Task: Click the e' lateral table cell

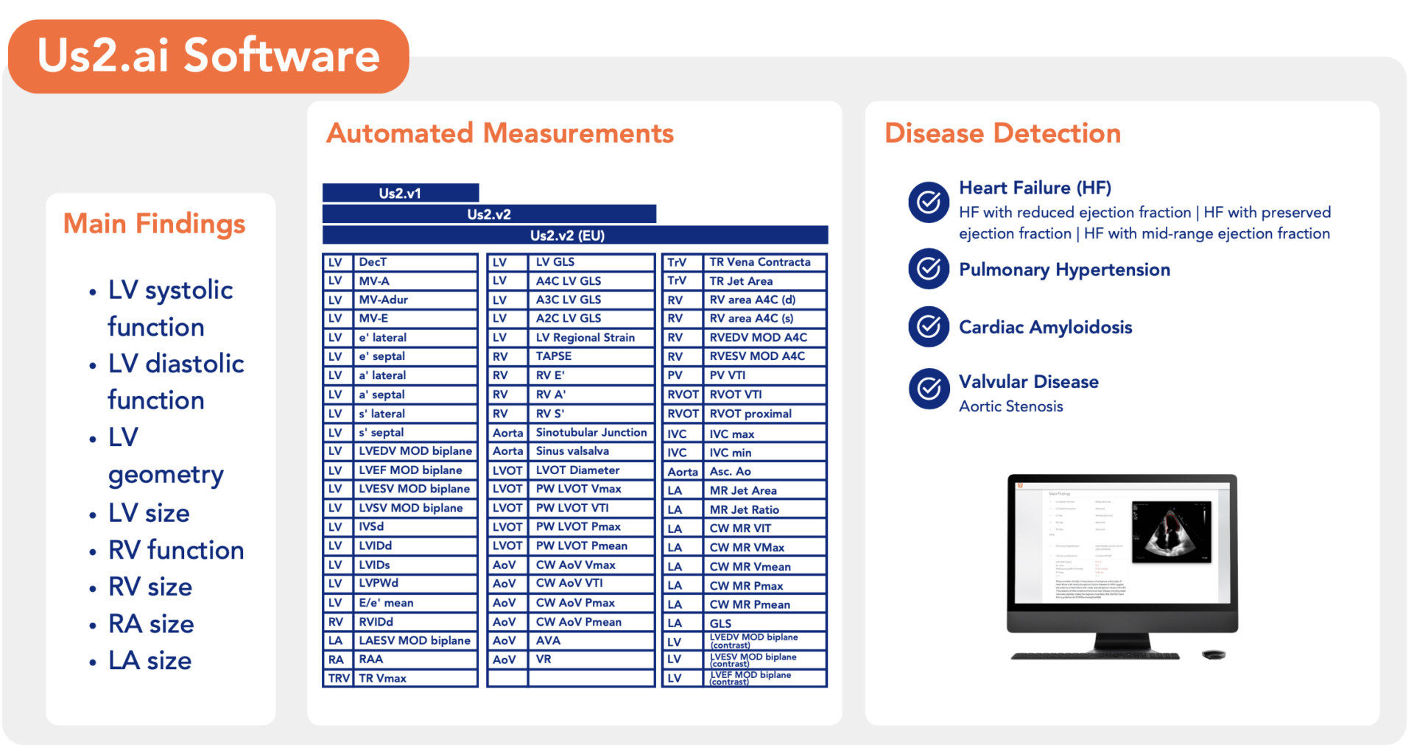Action: pyautogui.click(x=415, y=337)
